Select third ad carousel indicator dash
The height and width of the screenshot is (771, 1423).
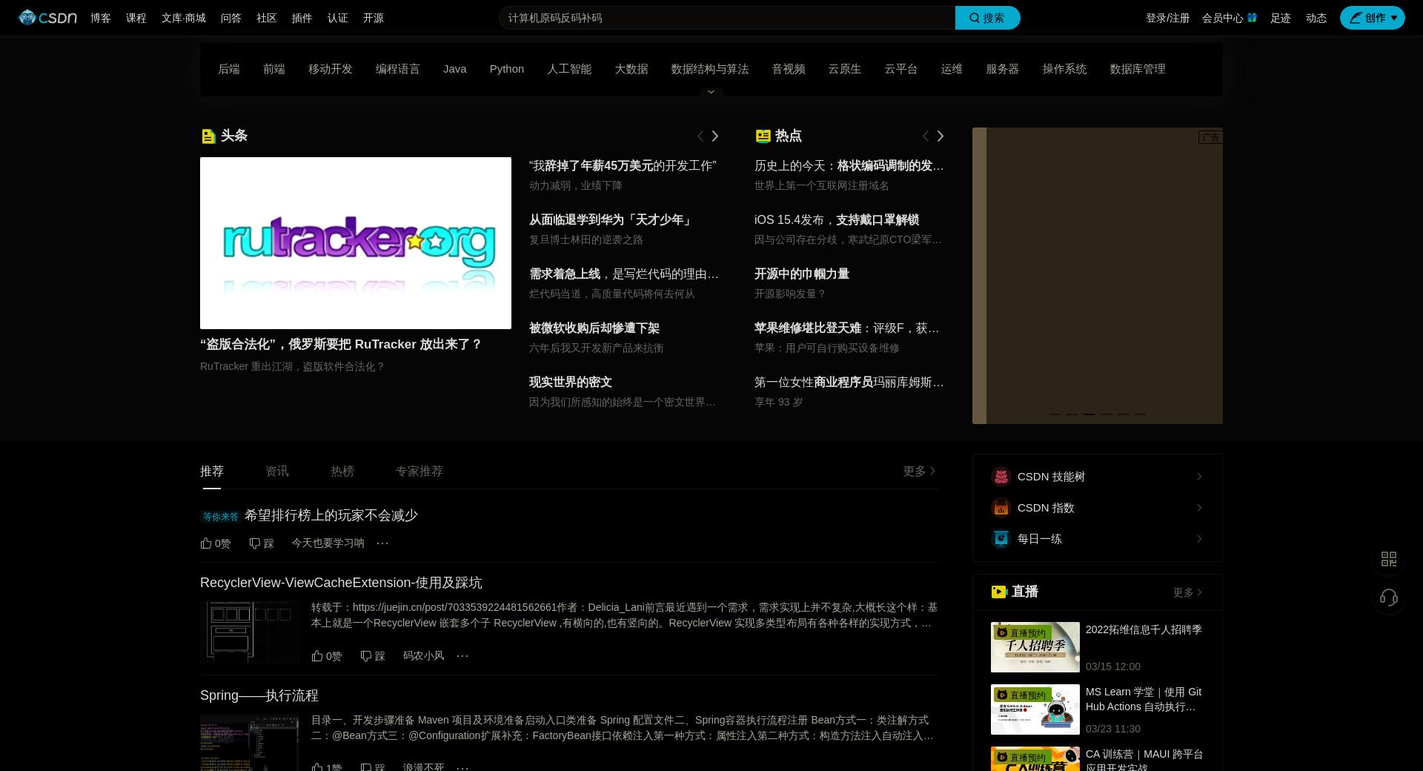[x=1089, y=414]
